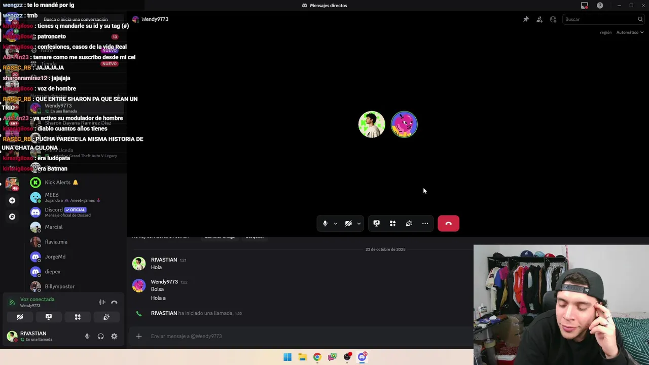Screen dimensions: 649x365
Task: Share screen from the voice panel
Action: tap(49, 317)
